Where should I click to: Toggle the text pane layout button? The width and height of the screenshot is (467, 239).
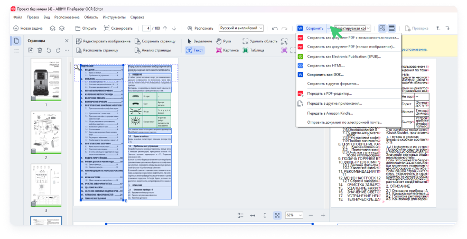[x=391, y=29]
